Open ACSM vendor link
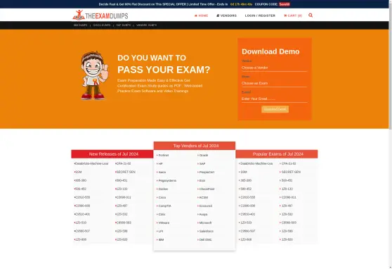 click(x=204, y=198)
